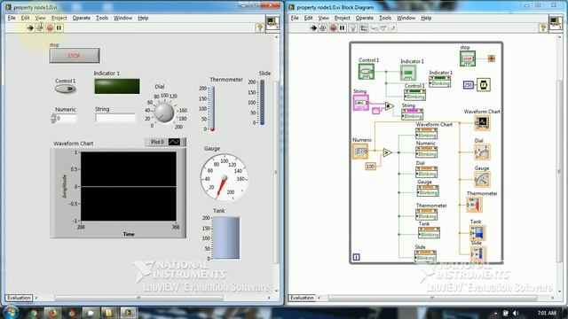The width and height of the screenshot is (568, 319).
Task: Select Thermometer terminal in block diagram
Action: click(x=475, y=205)
